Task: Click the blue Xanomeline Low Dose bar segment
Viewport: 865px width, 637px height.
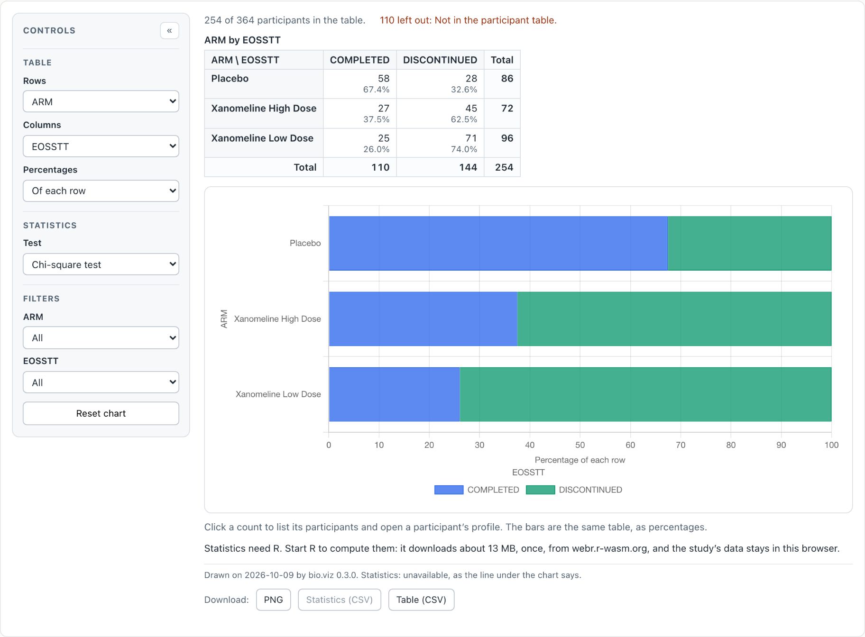Action: [394, 394]
